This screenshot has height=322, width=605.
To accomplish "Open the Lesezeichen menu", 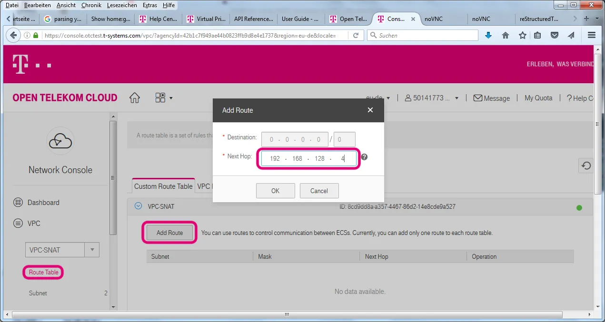I will click(x=122, y=5).
